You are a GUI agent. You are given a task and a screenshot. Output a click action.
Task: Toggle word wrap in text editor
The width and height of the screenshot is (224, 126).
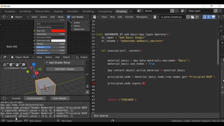pos(209,17)
